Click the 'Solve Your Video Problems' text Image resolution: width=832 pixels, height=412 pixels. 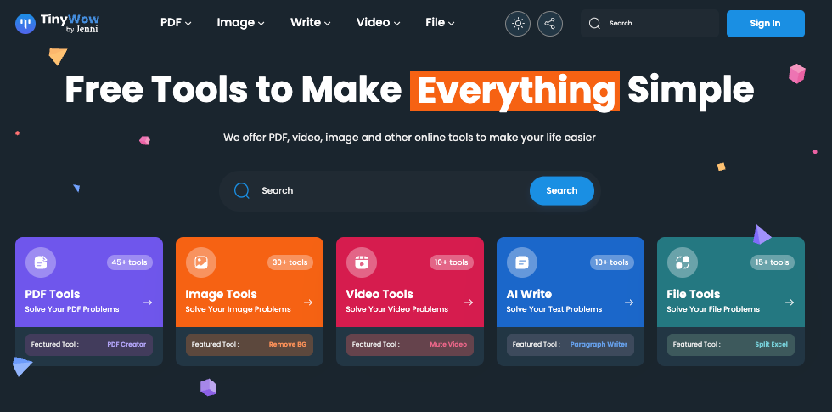(397, 309)
